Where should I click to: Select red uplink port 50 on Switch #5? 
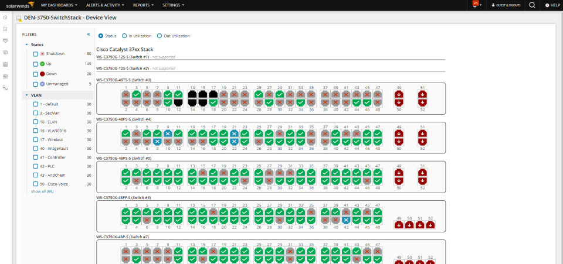point(399,180)
